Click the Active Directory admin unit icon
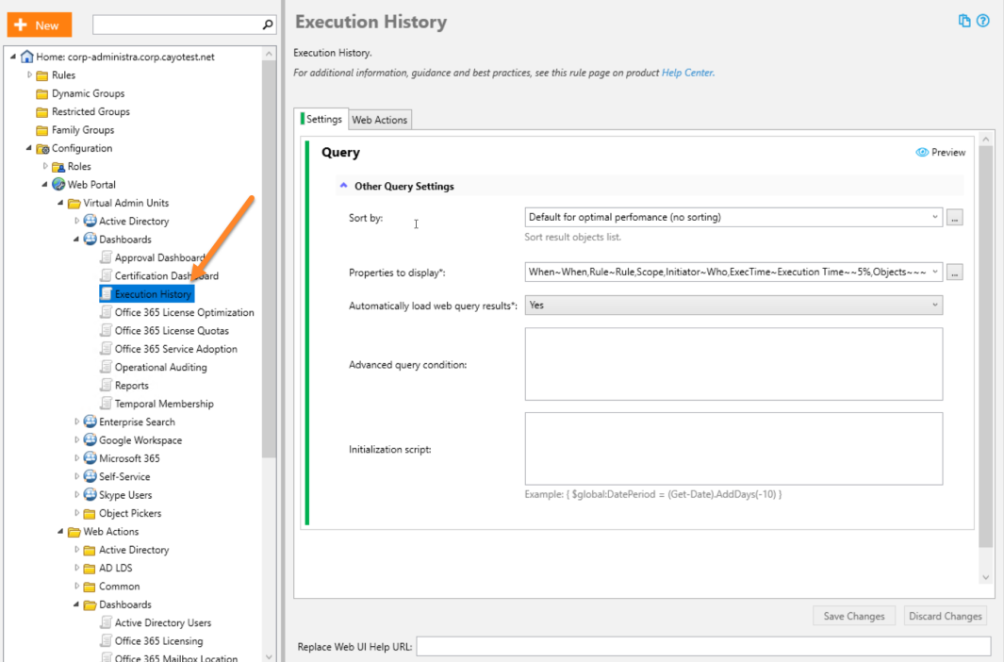 coord(90,221)
